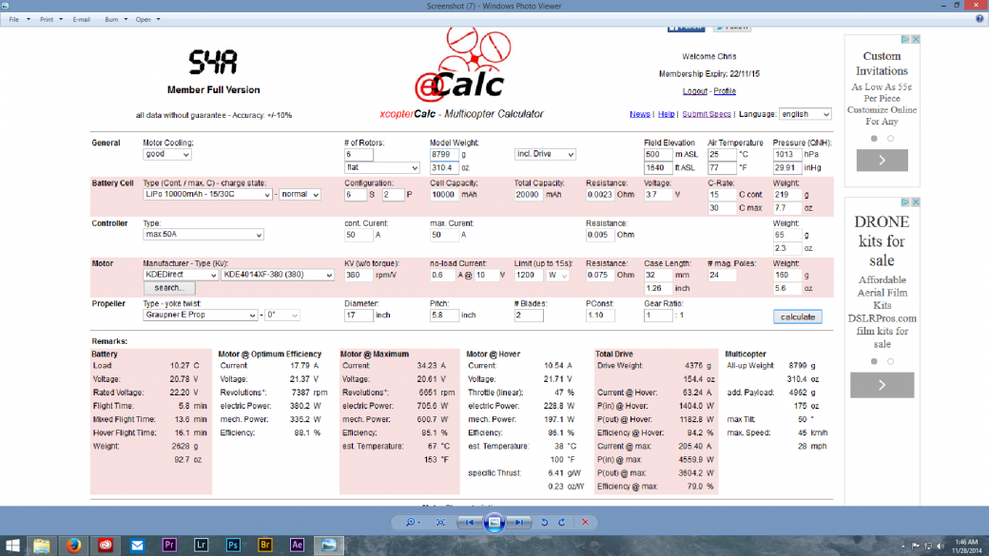Rotate the photo clockwise
989x556 pixels.
(561, 522)
